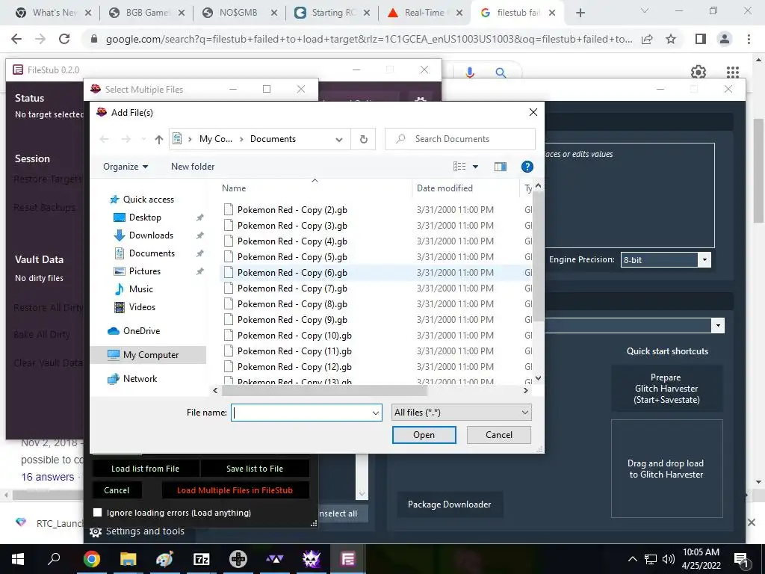Open the Help question mark icon
The image size is (765, 574).
click(x=527, y=167)
